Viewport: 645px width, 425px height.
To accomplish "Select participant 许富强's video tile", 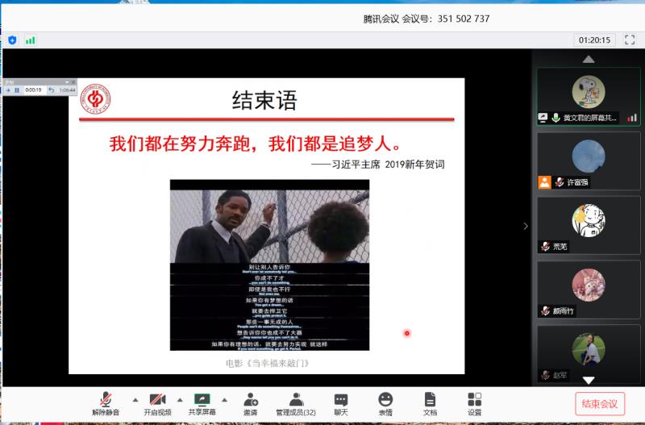I will (589, 161).
